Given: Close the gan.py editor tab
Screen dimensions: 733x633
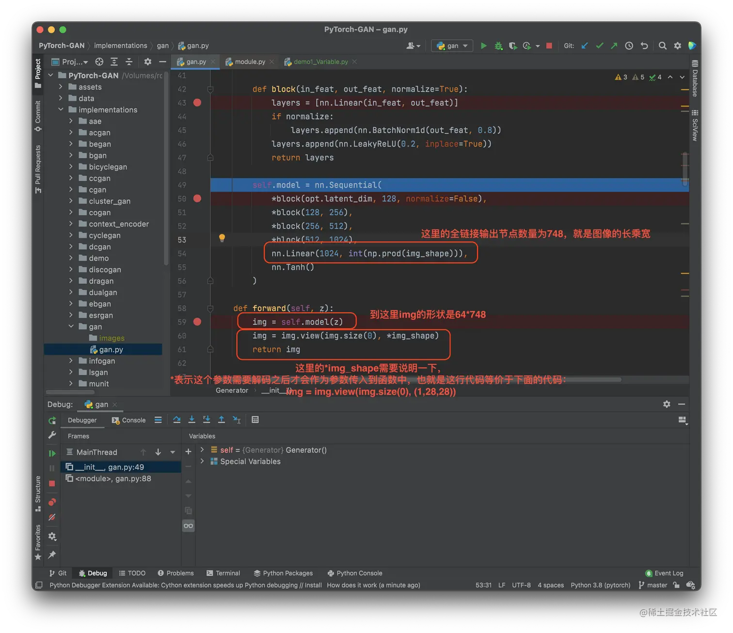Looking at the screenshot, I should [x=213, y=62].
